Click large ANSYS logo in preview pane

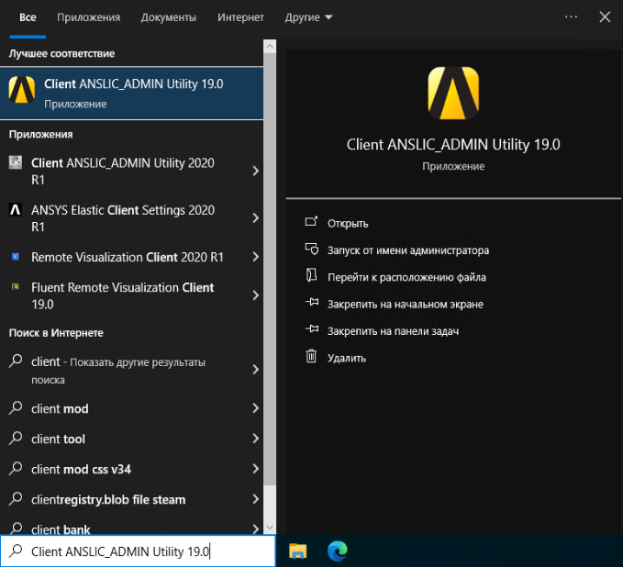click(x=453, y=93)
